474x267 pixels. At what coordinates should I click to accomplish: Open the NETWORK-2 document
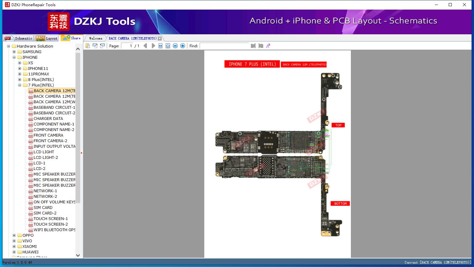(x=45, y=196)
